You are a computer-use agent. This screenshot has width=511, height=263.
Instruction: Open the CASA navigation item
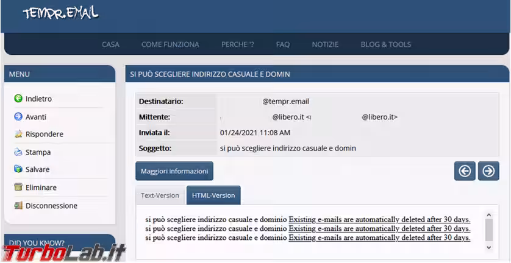pos(111,44)
